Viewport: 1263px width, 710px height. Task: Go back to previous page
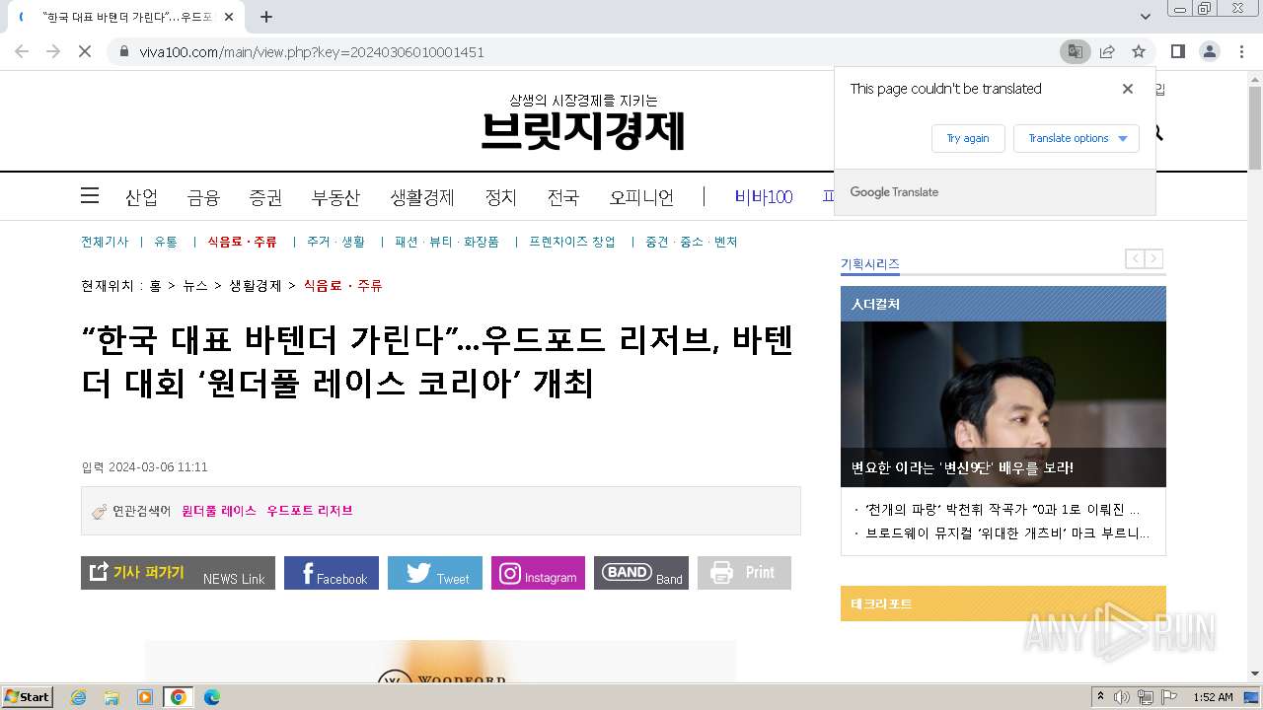click(22, 51)
